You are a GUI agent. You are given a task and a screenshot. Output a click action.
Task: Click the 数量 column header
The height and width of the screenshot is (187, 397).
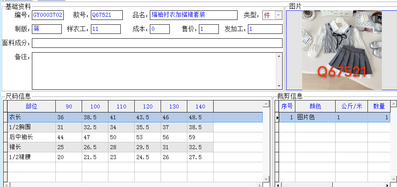tap(379, 106)
